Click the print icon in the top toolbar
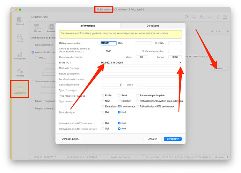This screenshot has height=173, width=241. click(194, 17)
